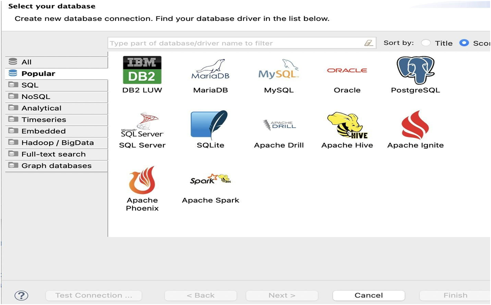Sort drivers by Title radio button

[426, 43]
